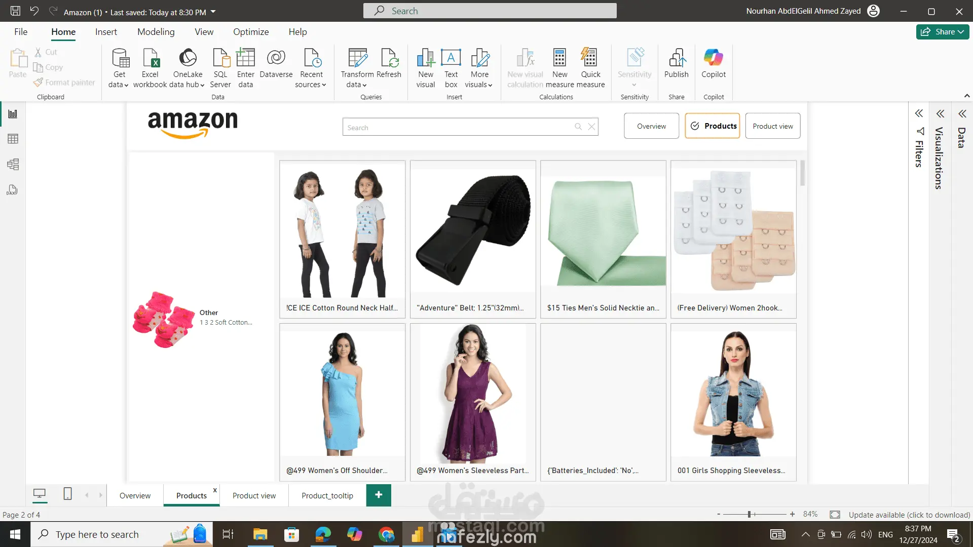This screenshot has height=547, width=973.
Task: Switch to mobile layout view
Action: 67,494
